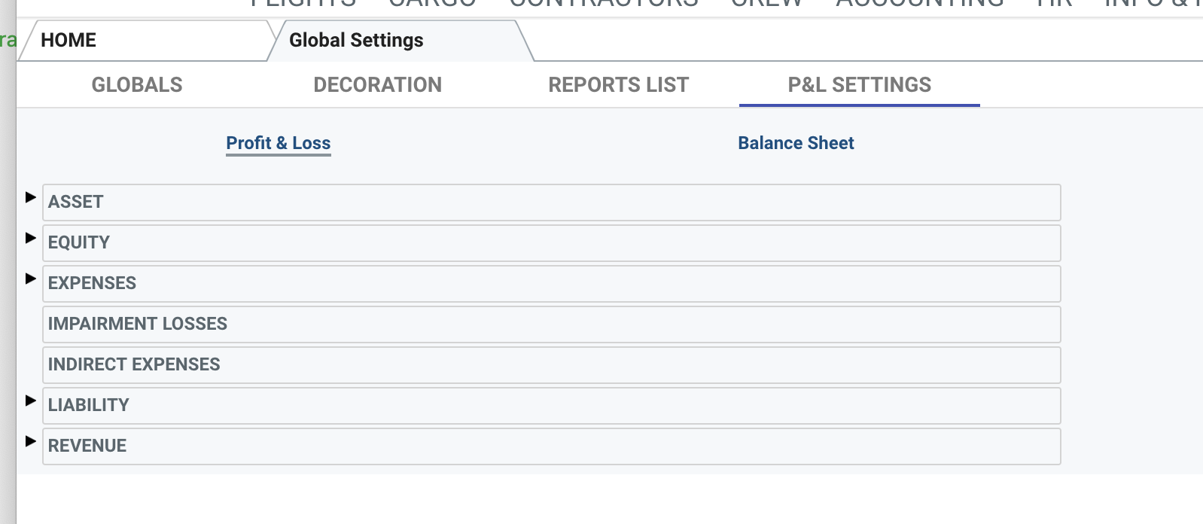Select the P&L SETTINGS tab

[859, 85]
